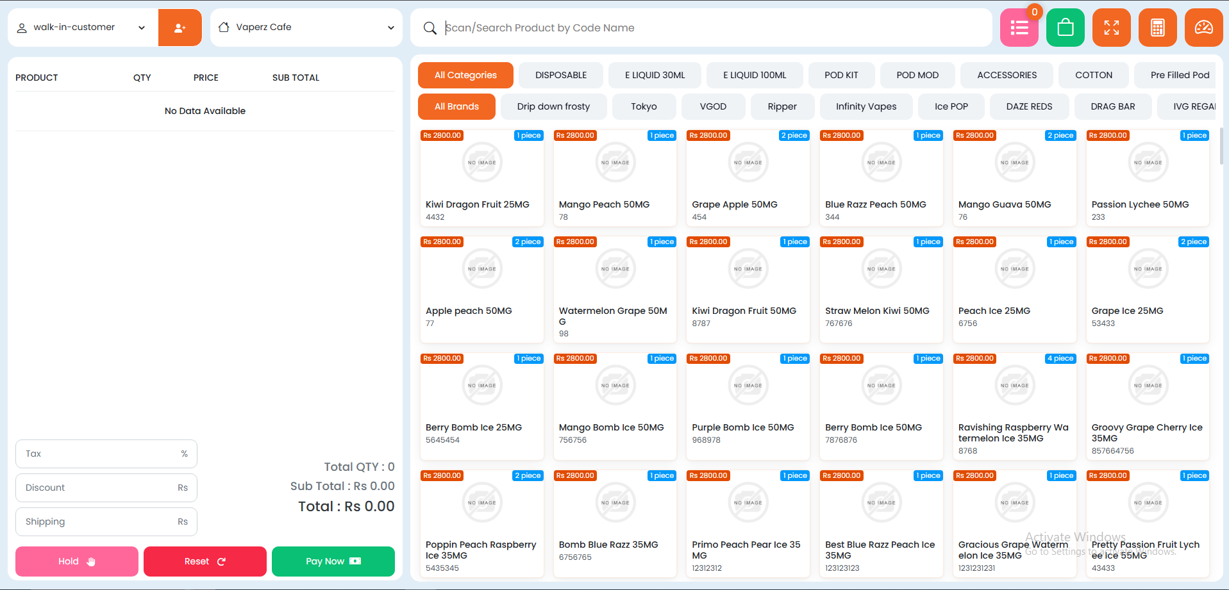
Task: Filter by DRAG BAR brand
Action: (1113, 106)
